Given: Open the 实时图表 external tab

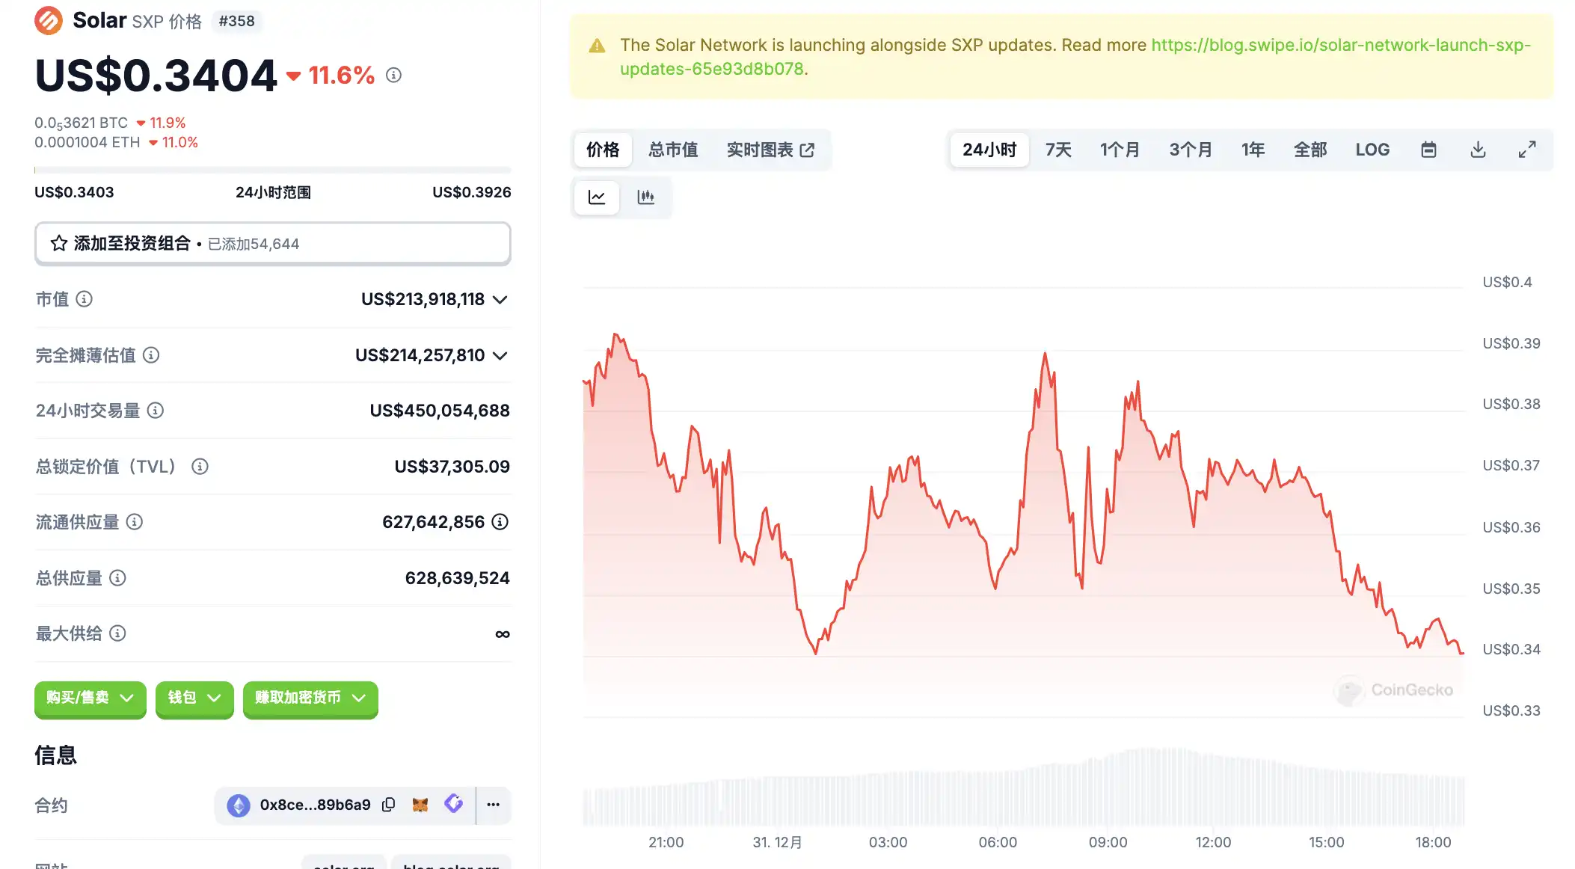Looking at the screenshot, I should 770,150.
